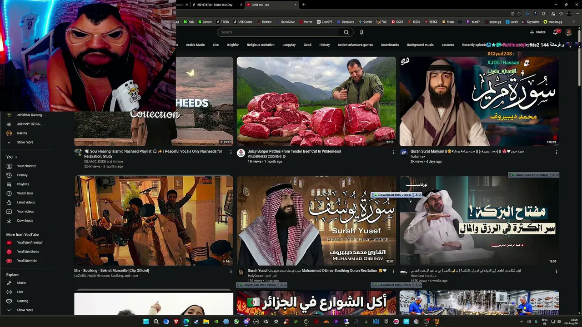Select the Soundtracks filter chip
582x327 pixels.
click(390, 45)
